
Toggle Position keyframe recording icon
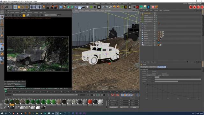tap(122, 95)
